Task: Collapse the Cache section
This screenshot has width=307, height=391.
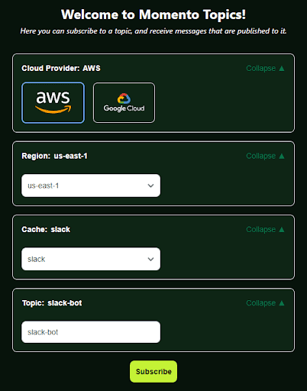Action: click(x=265, y=230)
